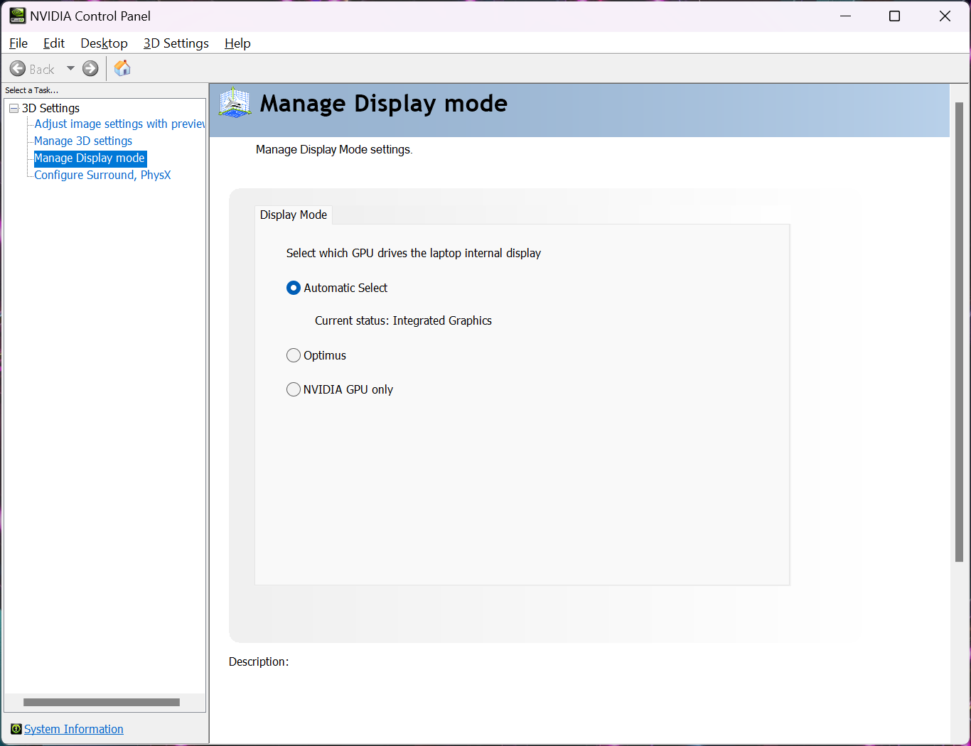Maximize the NVIDIA Control Panel window
The width and height of the screenshot is (971, 746).
click(x=895, y=16)
